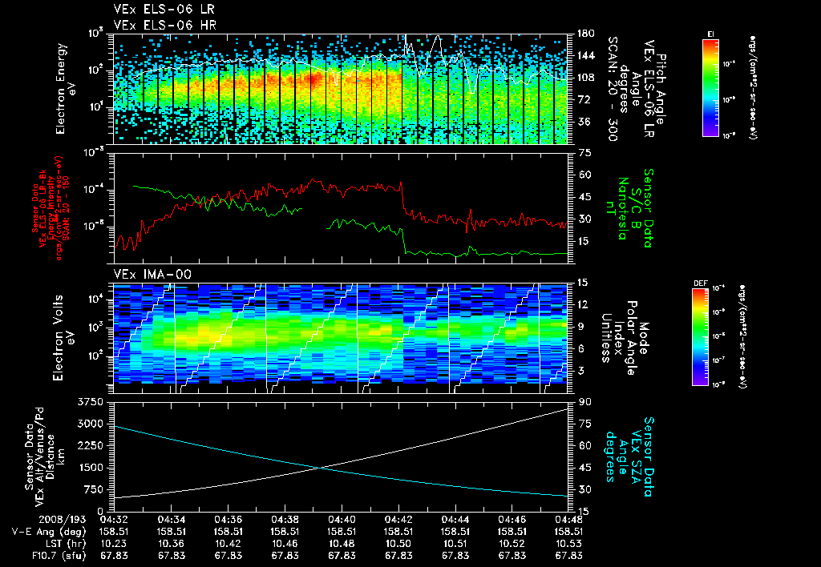This screenshot has width=821, height=567.
Task: Click the Electron Energy eV axis label
Action: coord(65,89)
